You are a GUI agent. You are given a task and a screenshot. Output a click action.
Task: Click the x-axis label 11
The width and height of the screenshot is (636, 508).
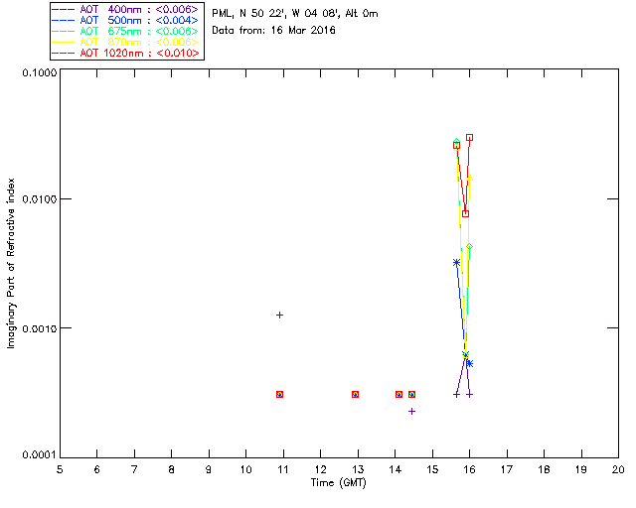point(283,469)
